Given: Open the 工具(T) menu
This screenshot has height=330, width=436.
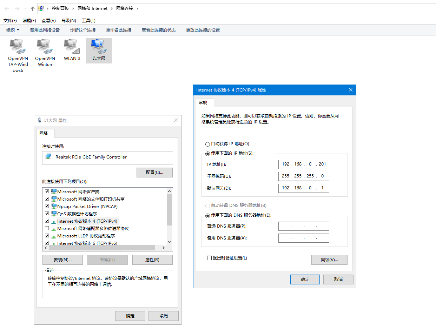Looking at the screenshot, I should (x=88, y=21).
